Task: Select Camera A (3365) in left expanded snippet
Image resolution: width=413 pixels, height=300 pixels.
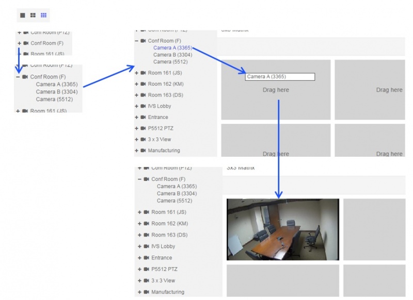Action: tap(57, 84)
